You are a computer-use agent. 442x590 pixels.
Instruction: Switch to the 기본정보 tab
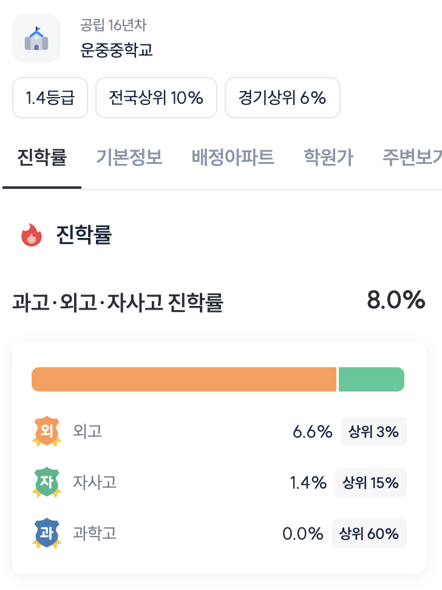click(129, 158)
